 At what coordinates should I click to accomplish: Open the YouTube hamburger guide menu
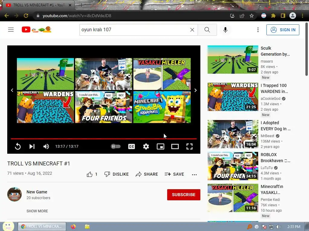11,30
